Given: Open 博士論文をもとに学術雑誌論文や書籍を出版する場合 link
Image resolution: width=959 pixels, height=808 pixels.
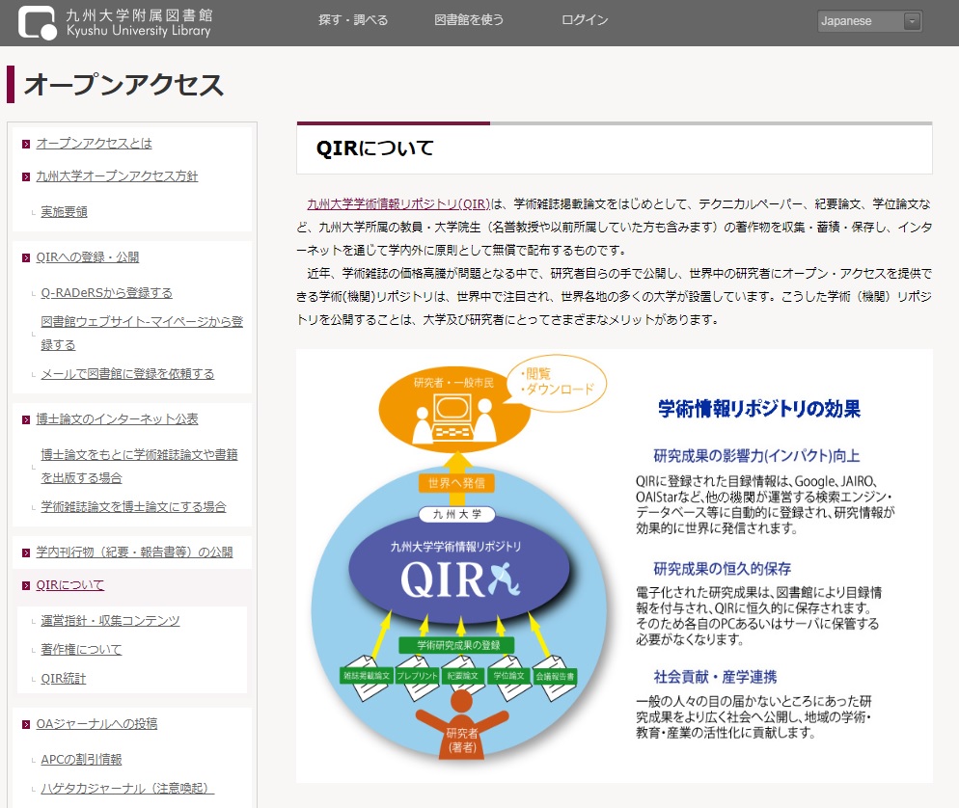Looking at the screenshot, I should pos(140,466).
